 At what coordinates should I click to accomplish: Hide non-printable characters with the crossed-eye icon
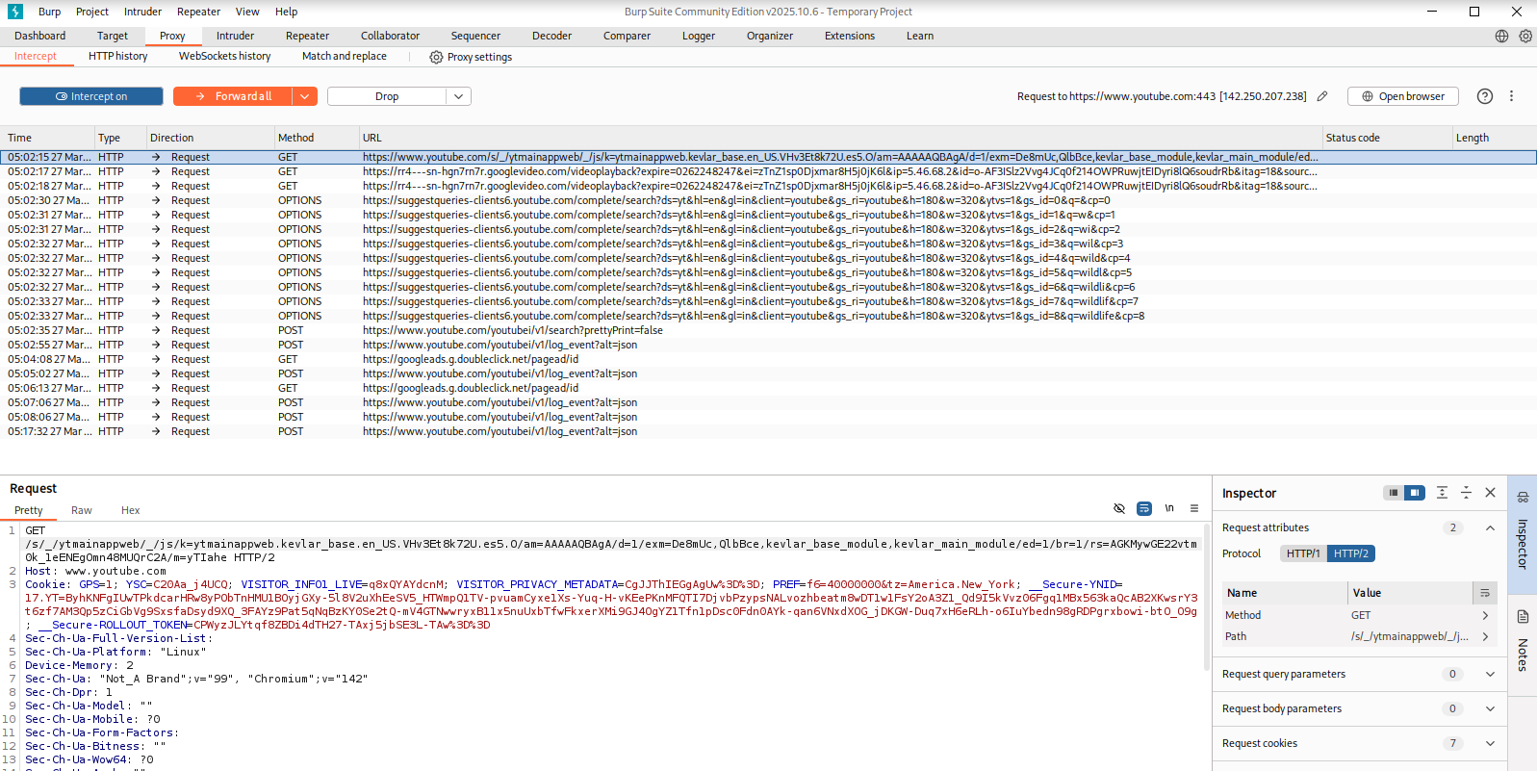coord(1119,508)
